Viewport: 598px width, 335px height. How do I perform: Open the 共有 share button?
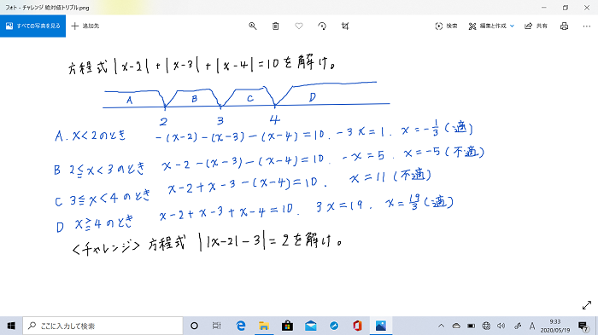536,26
